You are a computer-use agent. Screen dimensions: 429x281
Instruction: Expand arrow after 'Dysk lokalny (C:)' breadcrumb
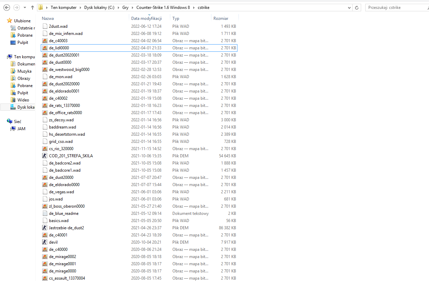click(119, 7)
